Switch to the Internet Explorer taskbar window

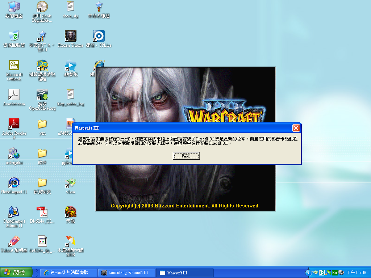coord(69,273)
